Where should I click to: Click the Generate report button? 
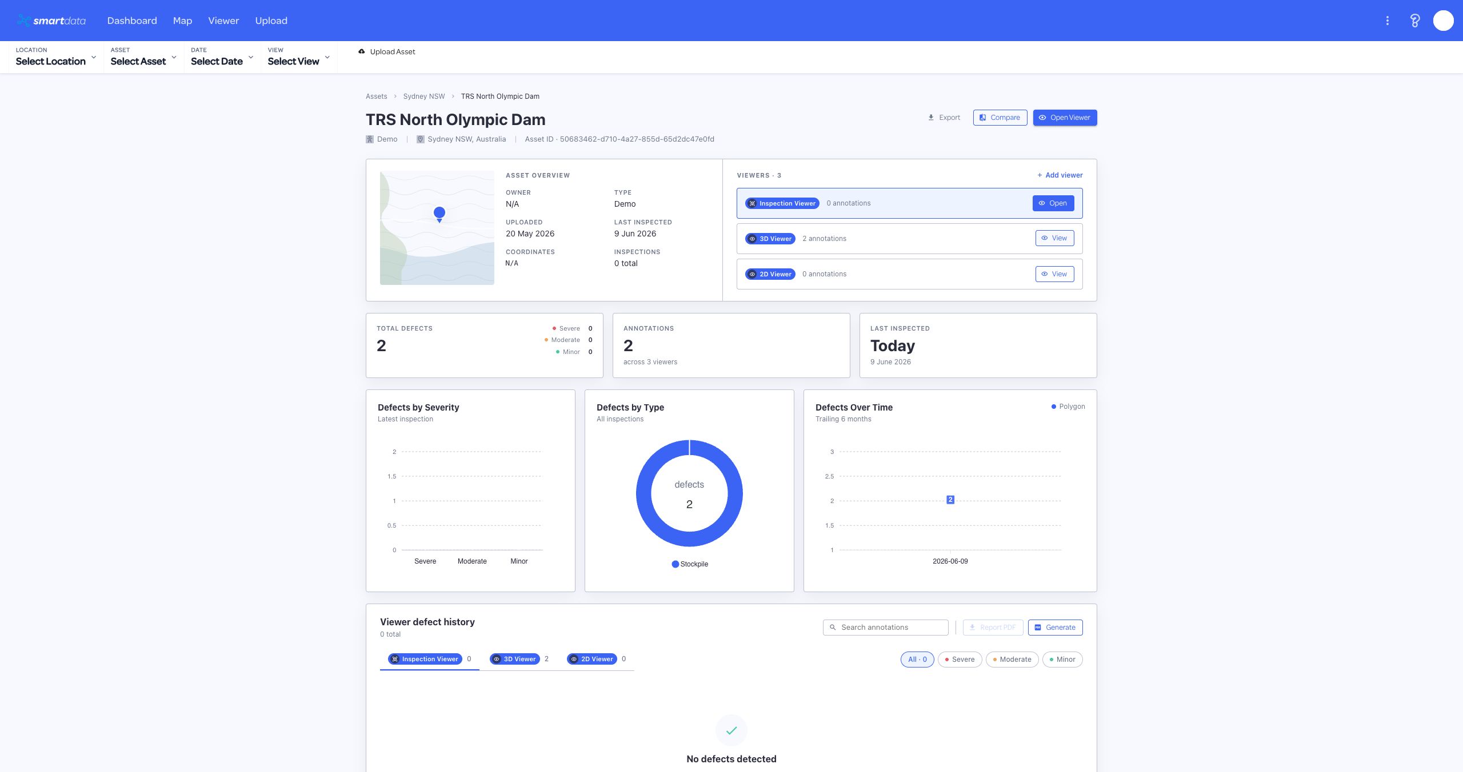tap(1055, 628)
